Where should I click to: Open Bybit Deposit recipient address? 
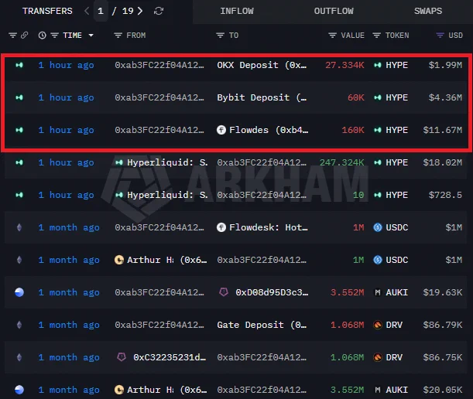point(262,97)
